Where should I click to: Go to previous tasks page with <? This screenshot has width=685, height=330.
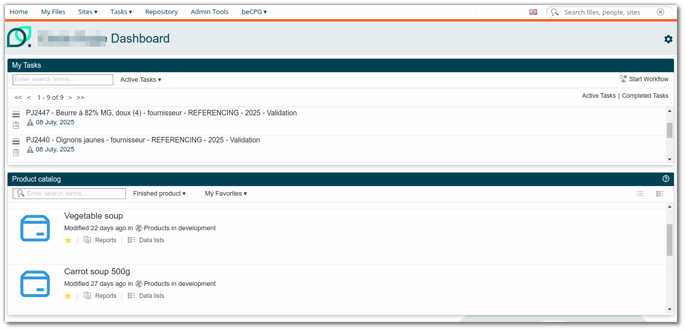click(x=29, y=97)
